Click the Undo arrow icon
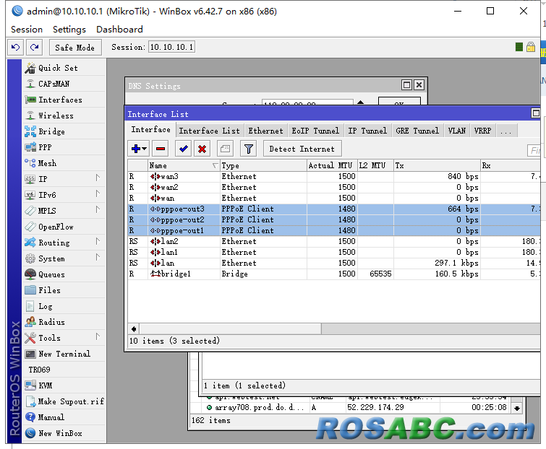Viewport: 546px width, 449px height. tap(16, 47)
